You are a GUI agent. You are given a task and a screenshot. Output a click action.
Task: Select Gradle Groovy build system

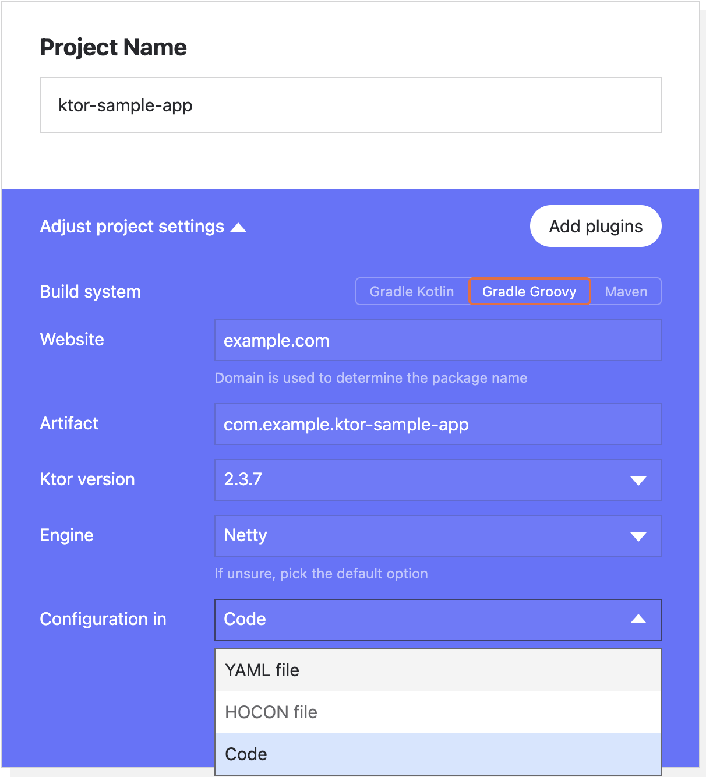[529, 292]
